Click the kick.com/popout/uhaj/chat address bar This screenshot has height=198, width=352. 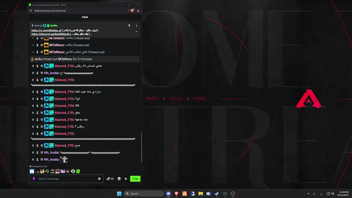(x=50, y=11)
